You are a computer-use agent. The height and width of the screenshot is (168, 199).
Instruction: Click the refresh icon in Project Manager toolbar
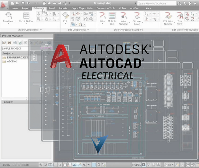(20, 43)
